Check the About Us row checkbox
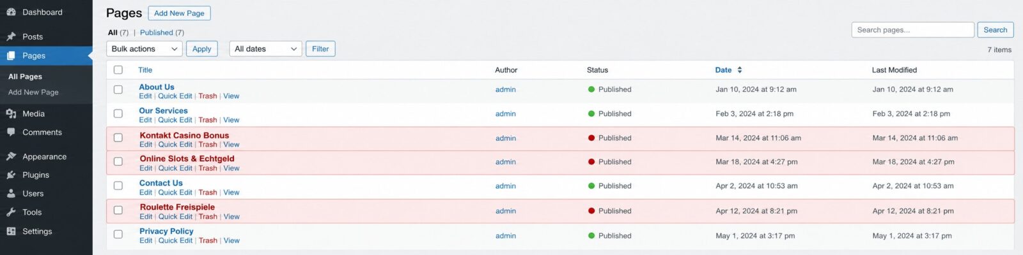 point(118,90)
